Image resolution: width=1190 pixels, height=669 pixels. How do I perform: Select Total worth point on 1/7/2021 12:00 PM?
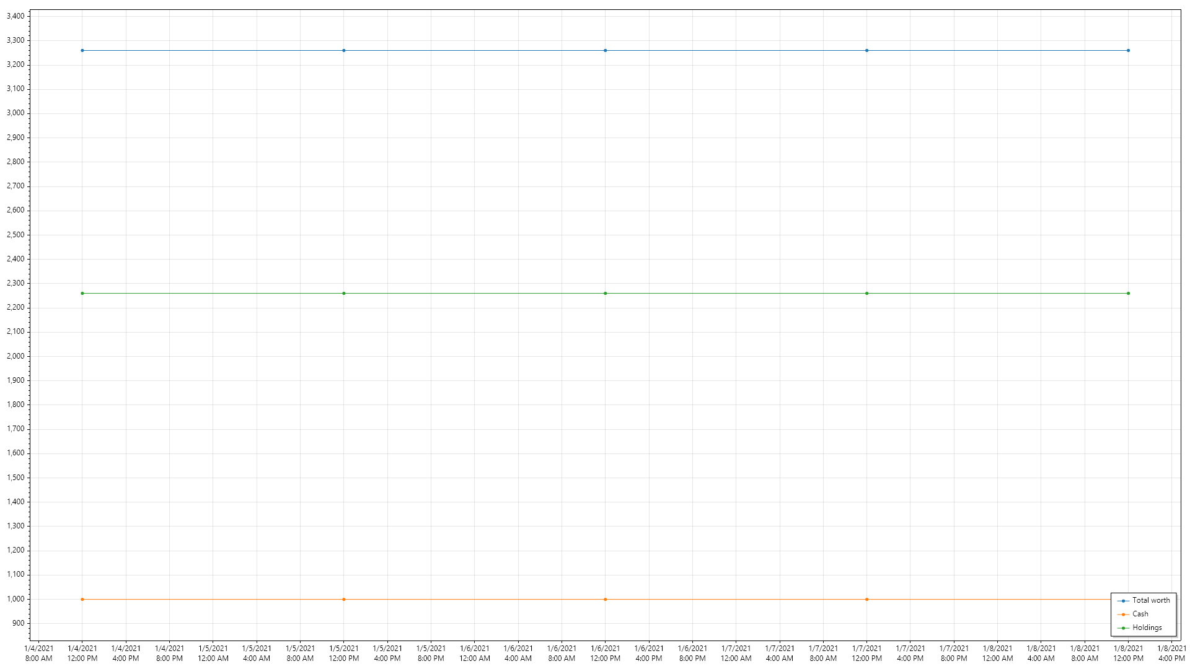point(866,50)
